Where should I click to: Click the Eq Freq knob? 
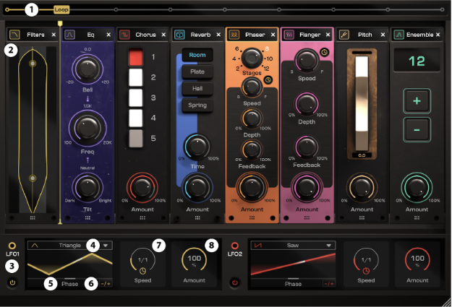coord(88,128)
